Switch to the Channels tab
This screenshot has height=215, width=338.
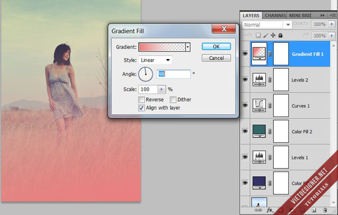275,16
